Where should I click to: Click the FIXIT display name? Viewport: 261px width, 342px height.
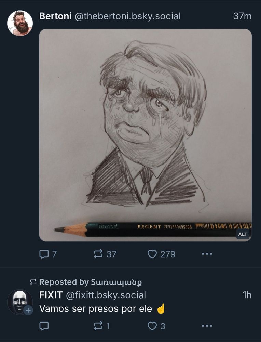point(51,295)
